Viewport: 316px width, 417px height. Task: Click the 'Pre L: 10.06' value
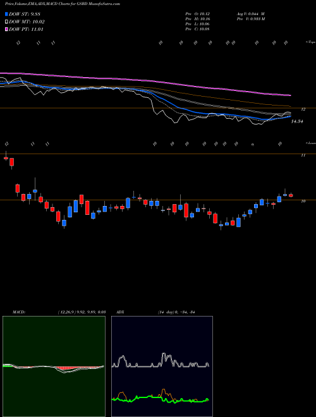197,24
